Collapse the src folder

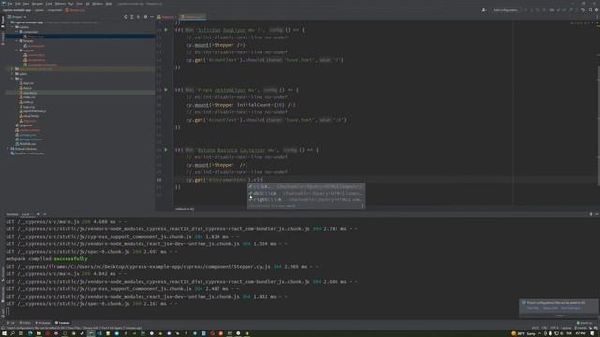[12, 79]
